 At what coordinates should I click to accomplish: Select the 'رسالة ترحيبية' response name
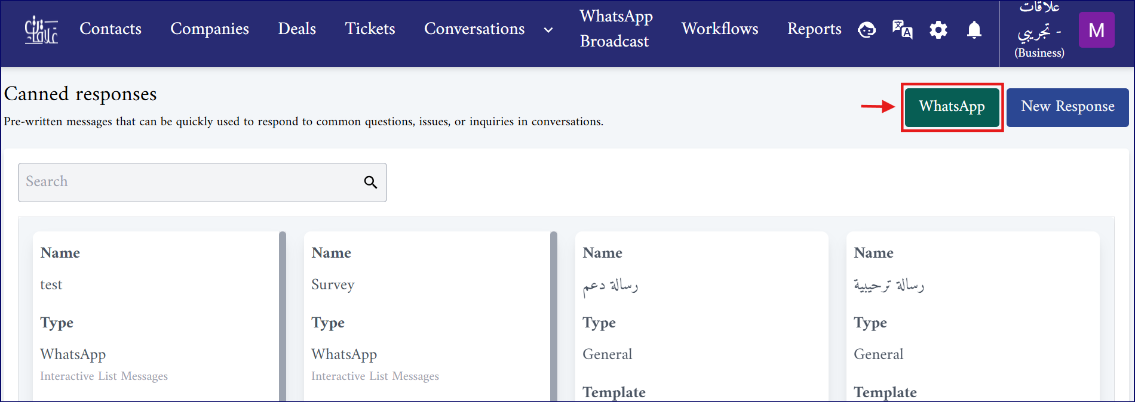(889, 286)
